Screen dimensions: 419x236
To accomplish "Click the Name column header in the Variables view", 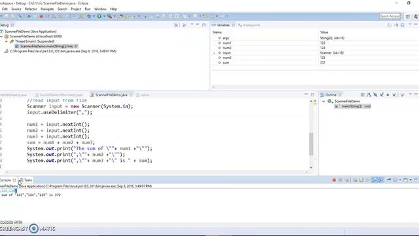I will pyautogui.click(x=217, y=32).
